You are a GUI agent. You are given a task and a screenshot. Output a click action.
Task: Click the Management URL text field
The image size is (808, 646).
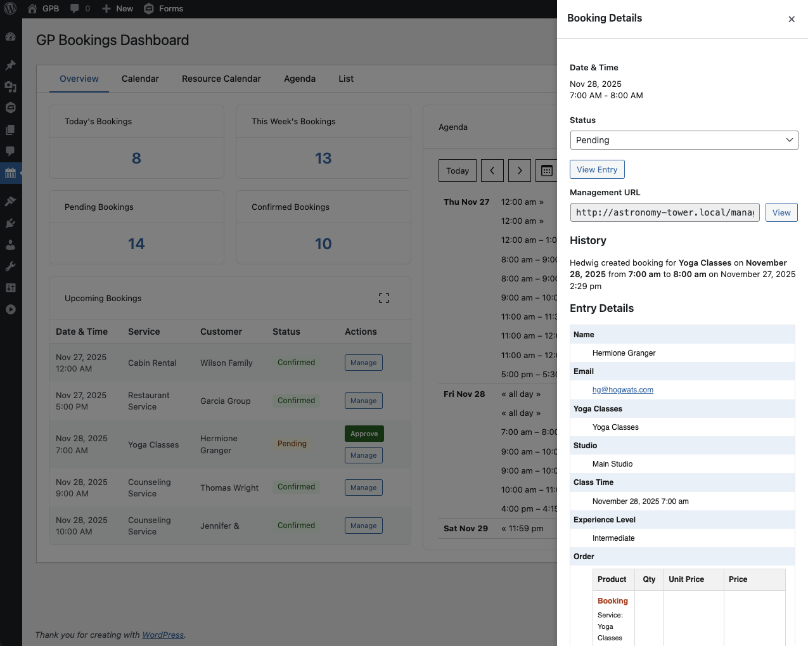(665, 212)
